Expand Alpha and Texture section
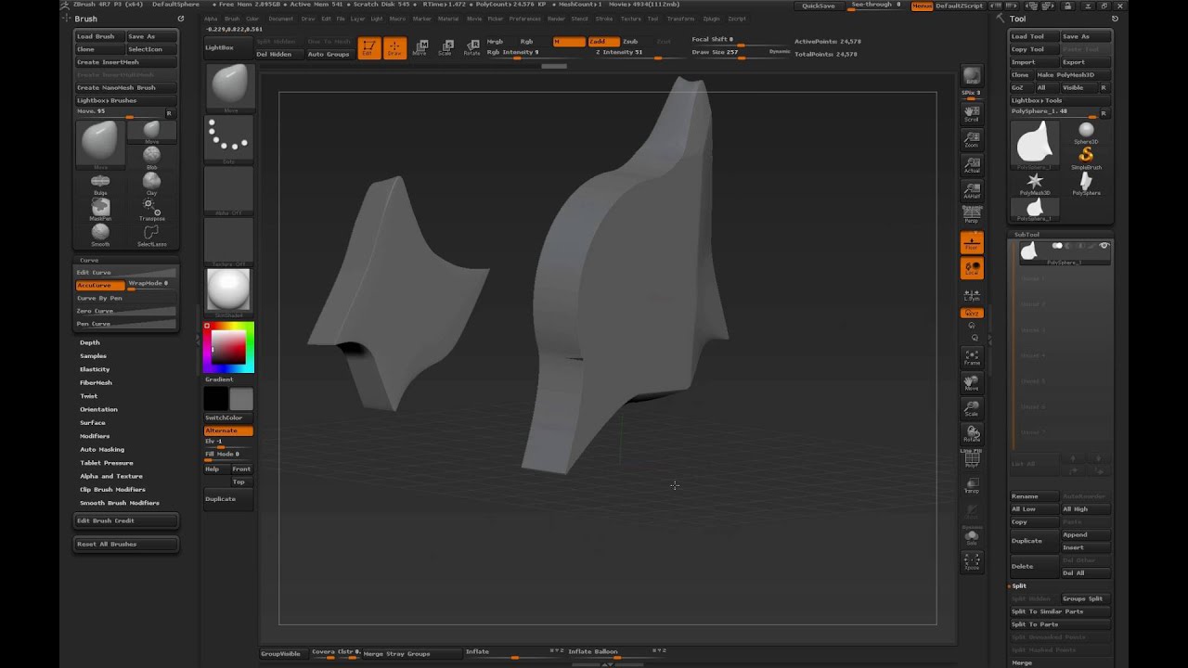Screen dimensions: 1188x668 pyautogui.click(x=111, y=476)
